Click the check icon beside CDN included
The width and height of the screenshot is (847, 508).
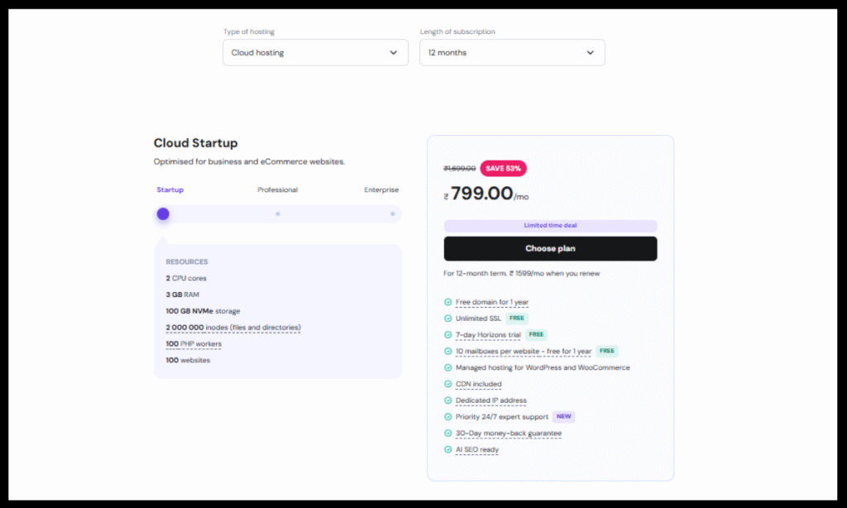[448, 384]
